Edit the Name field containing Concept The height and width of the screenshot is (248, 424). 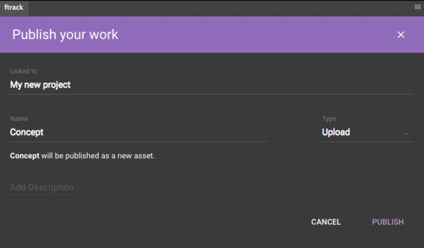(27, 132)
